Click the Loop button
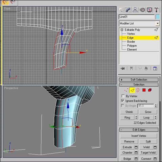The image size is (162, 162). tap(146, 118)
